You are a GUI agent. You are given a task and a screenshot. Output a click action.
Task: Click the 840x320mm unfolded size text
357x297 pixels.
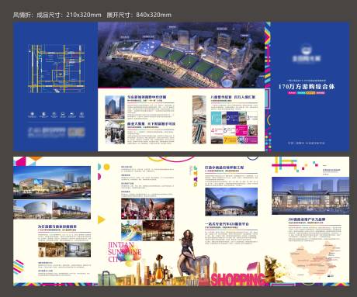click(x=154, y=15)
